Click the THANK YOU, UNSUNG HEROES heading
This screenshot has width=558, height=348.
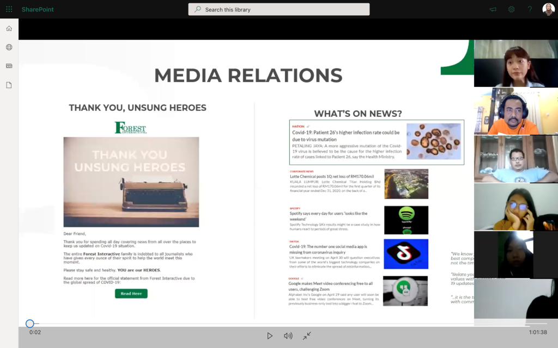[138, 108]
